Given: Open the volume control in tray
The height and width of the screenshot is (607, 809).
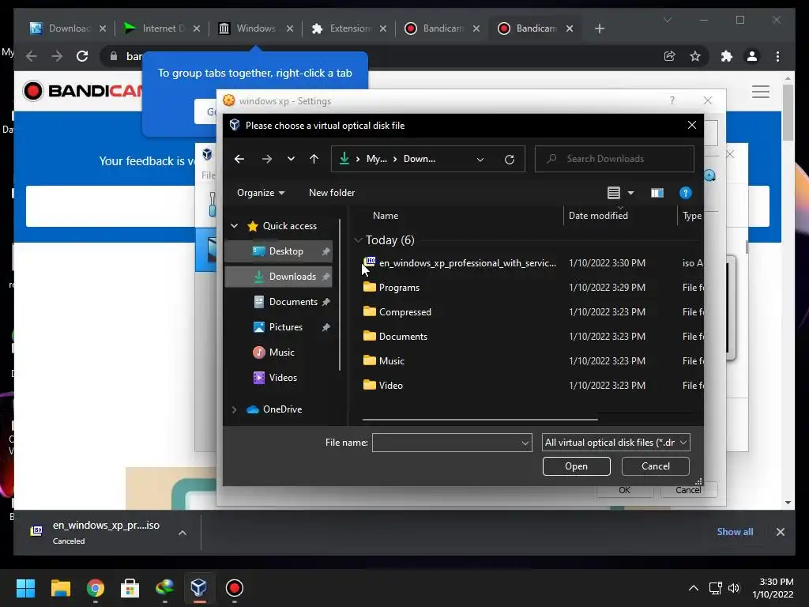Looking at the screenshot, I should pos(734,588).
